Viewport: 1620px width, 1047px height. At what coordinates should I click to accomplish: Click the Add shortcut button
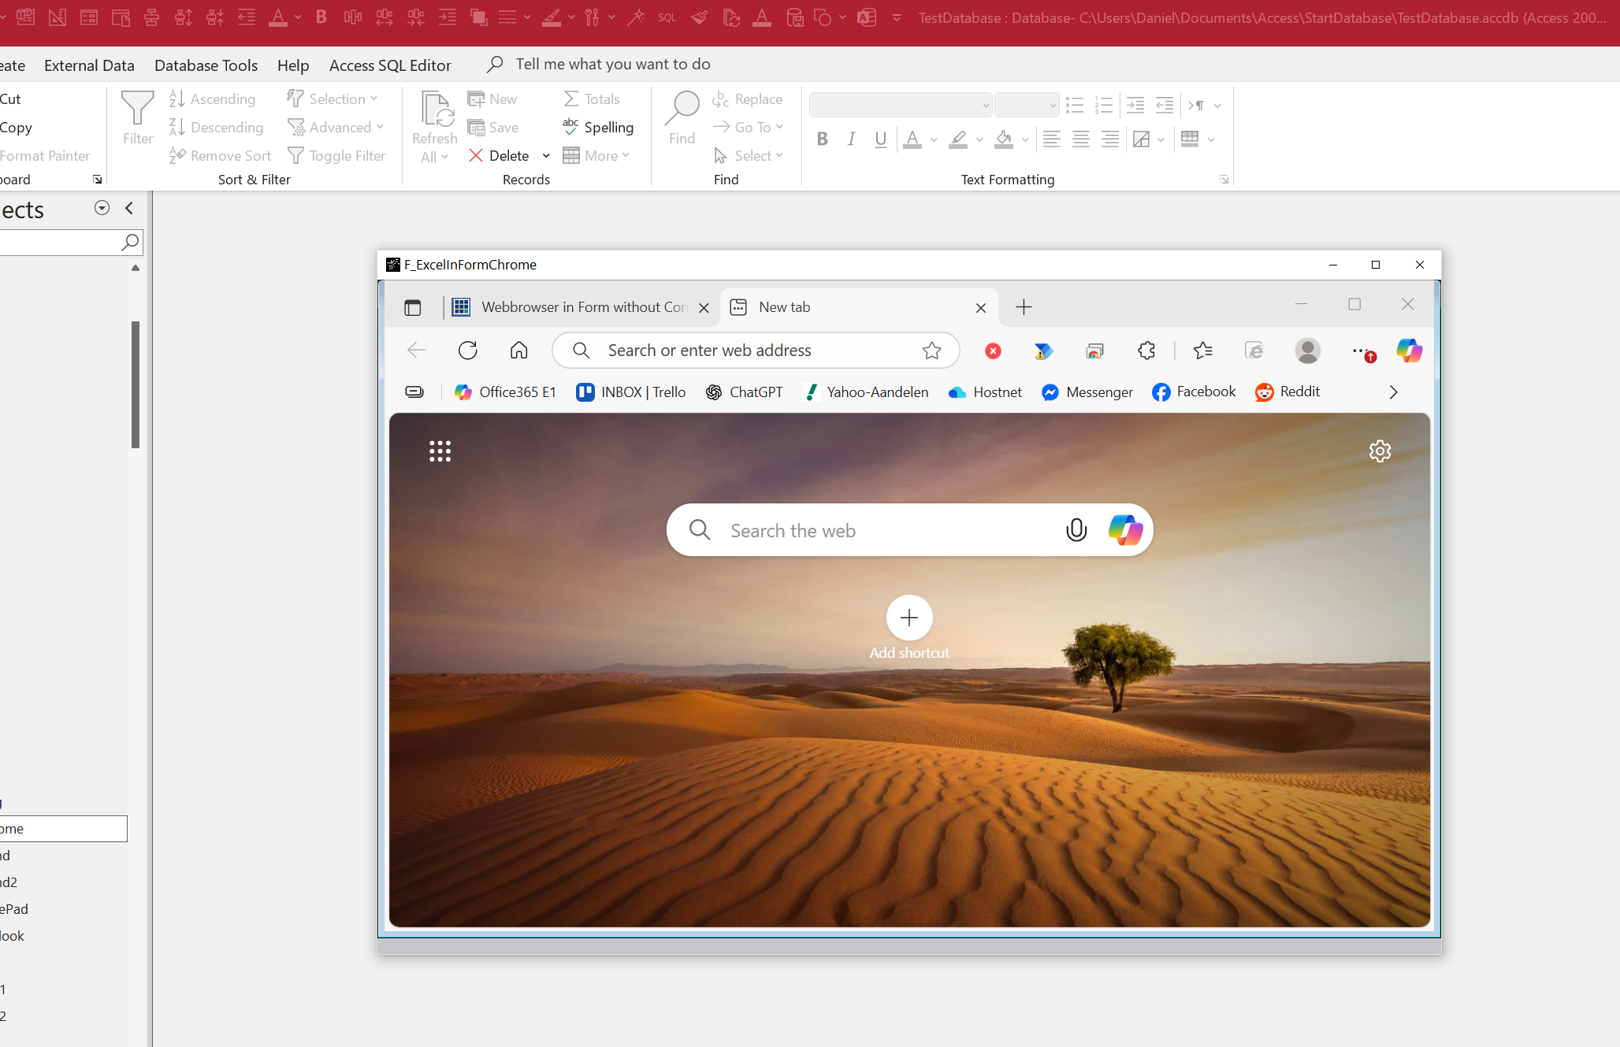pyautogui.click(x=909, y=618)
